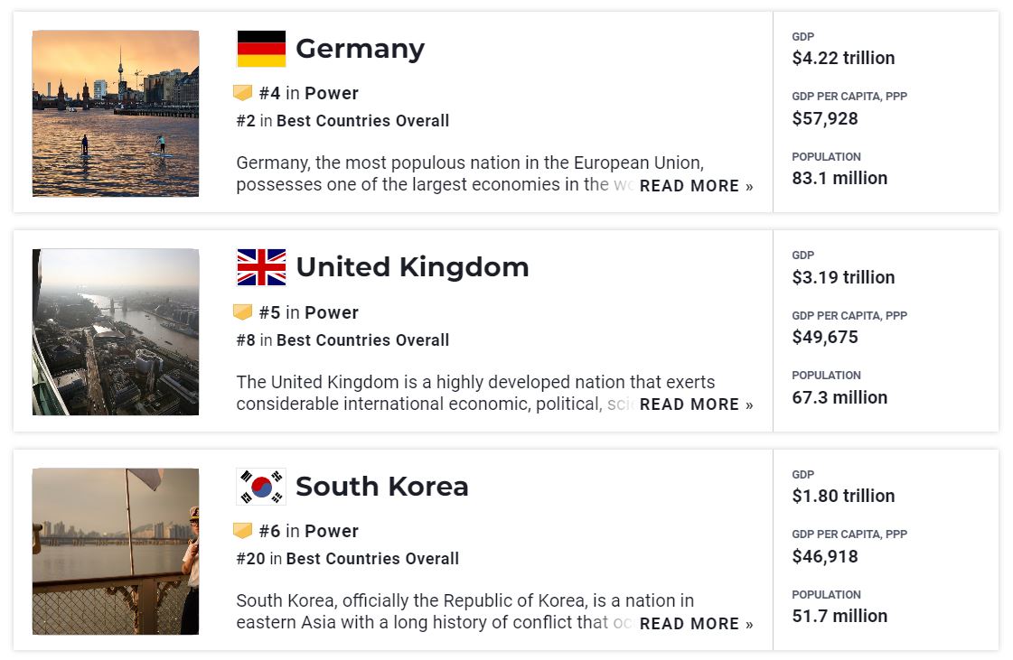
Task: Open the London aerial Thames photo
Action: (x=116, y=332)
